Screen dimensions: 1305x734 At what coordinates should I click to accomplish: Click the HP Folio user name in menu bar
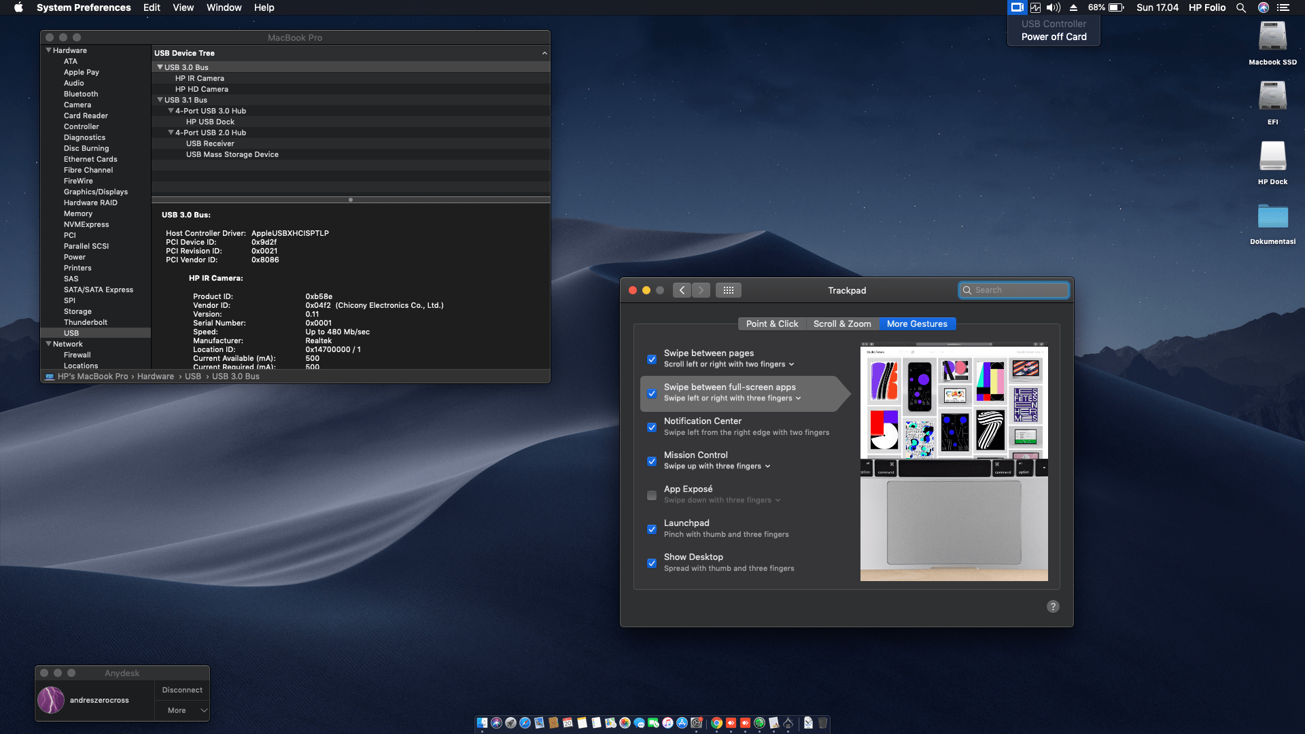pos(1207,7)
